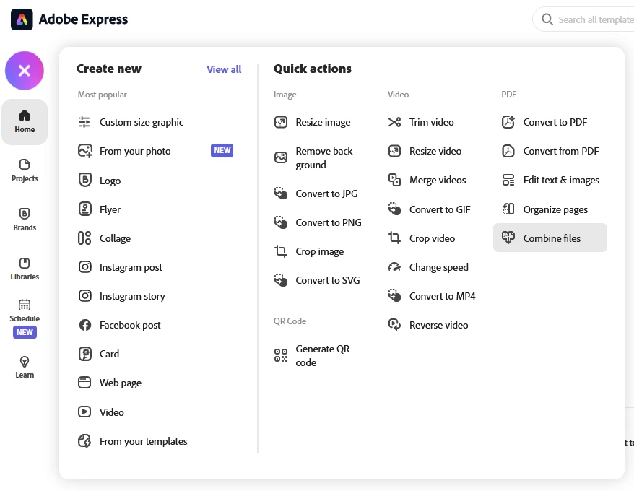Image resolution: width=634 pixels, height=491 pixels.
Task: Open the Learn lightbulb icon
Action: 25,361
